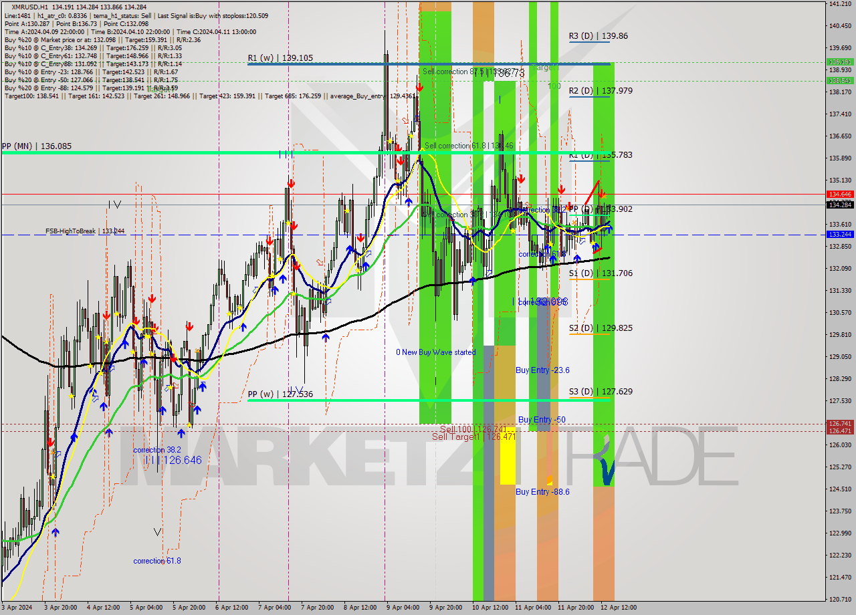856x615 pixels.
Task: Click the green 138.541 target price tag
Action: click(x=839, y=80)
